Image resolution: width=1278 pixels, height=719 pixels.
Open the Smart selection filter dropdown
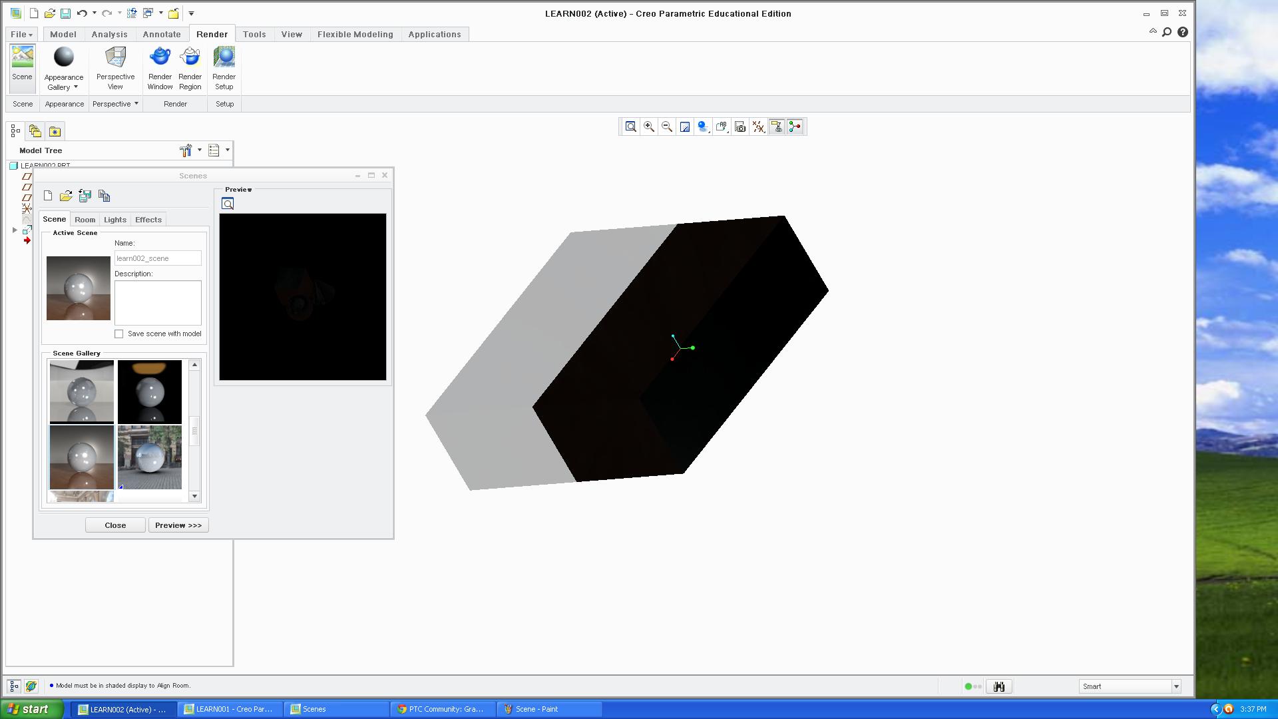[1176, 686]
